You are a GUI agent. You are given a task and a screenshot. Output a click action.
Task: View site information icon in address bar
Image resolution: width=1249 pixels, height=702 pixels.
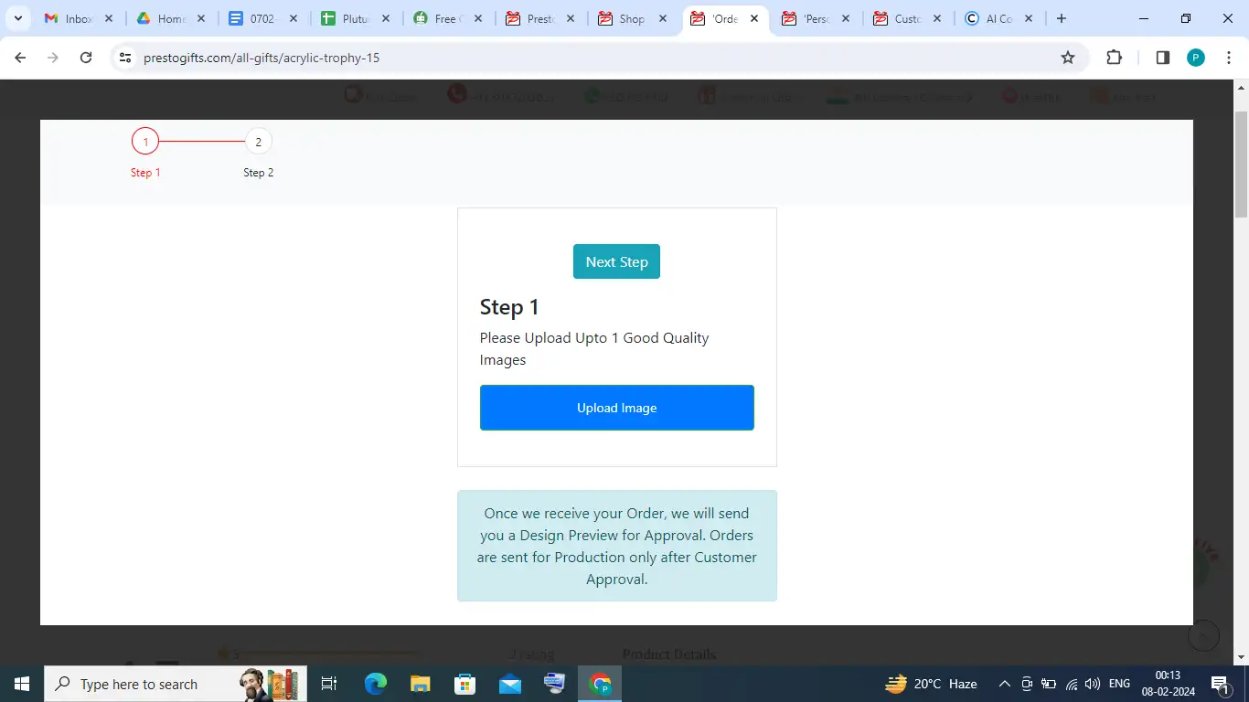(x=125, y=58)
